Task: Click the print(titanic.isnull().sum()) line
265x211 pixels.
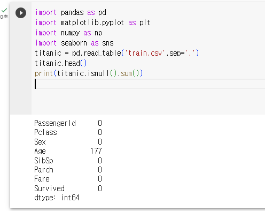Action: (x=89, y=73)
